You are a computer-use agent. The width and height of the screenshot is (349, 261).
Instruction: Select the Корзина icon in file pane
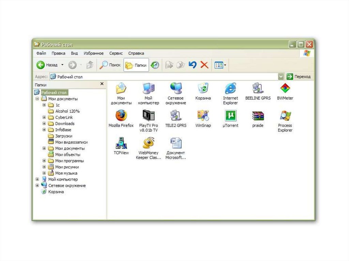coord(203,88)
